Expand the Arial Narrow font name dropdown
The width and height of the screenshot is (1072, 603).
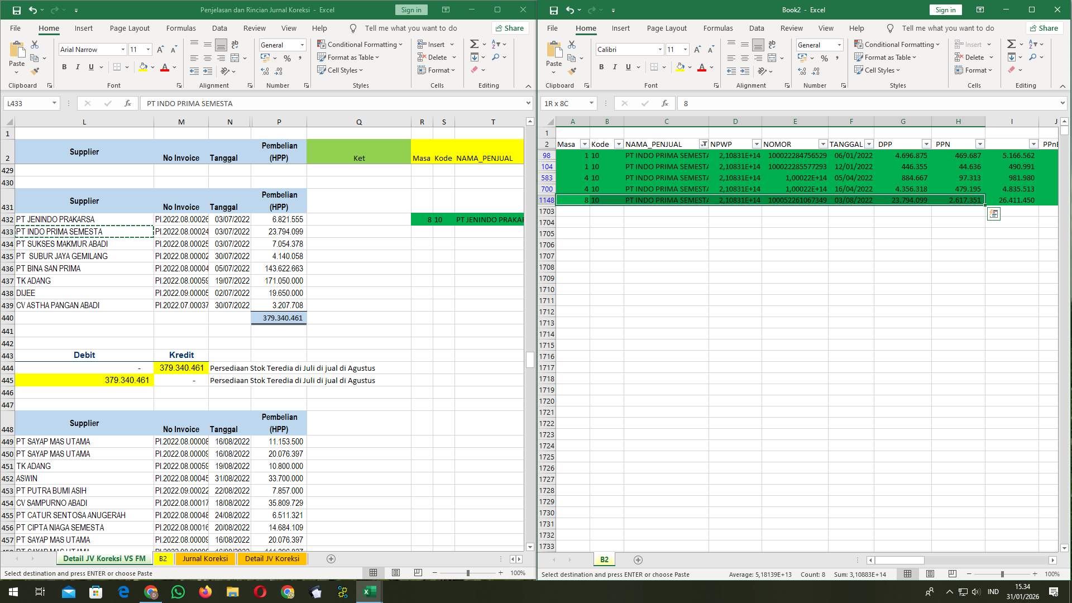124,50
